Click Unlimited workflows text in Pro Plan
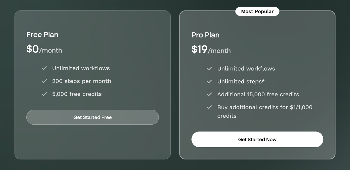The height and width of the screenshot is (170, 350). click(246, 69)
